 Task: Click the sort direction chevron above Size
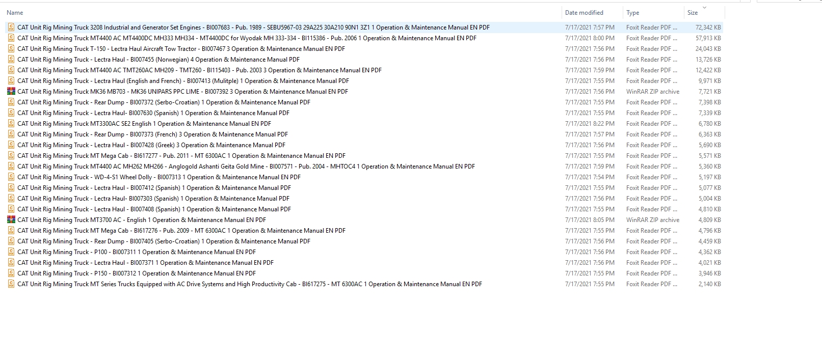[705, 8]
